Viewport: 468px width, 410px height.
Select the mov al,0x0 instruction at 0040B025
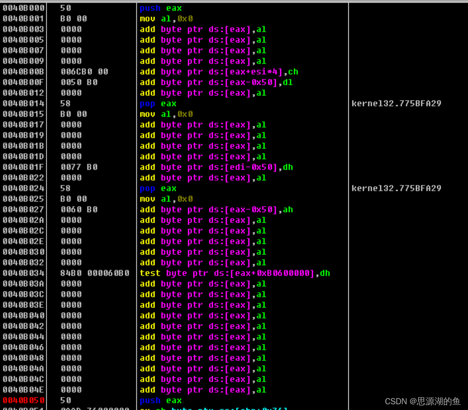(166, 199)
